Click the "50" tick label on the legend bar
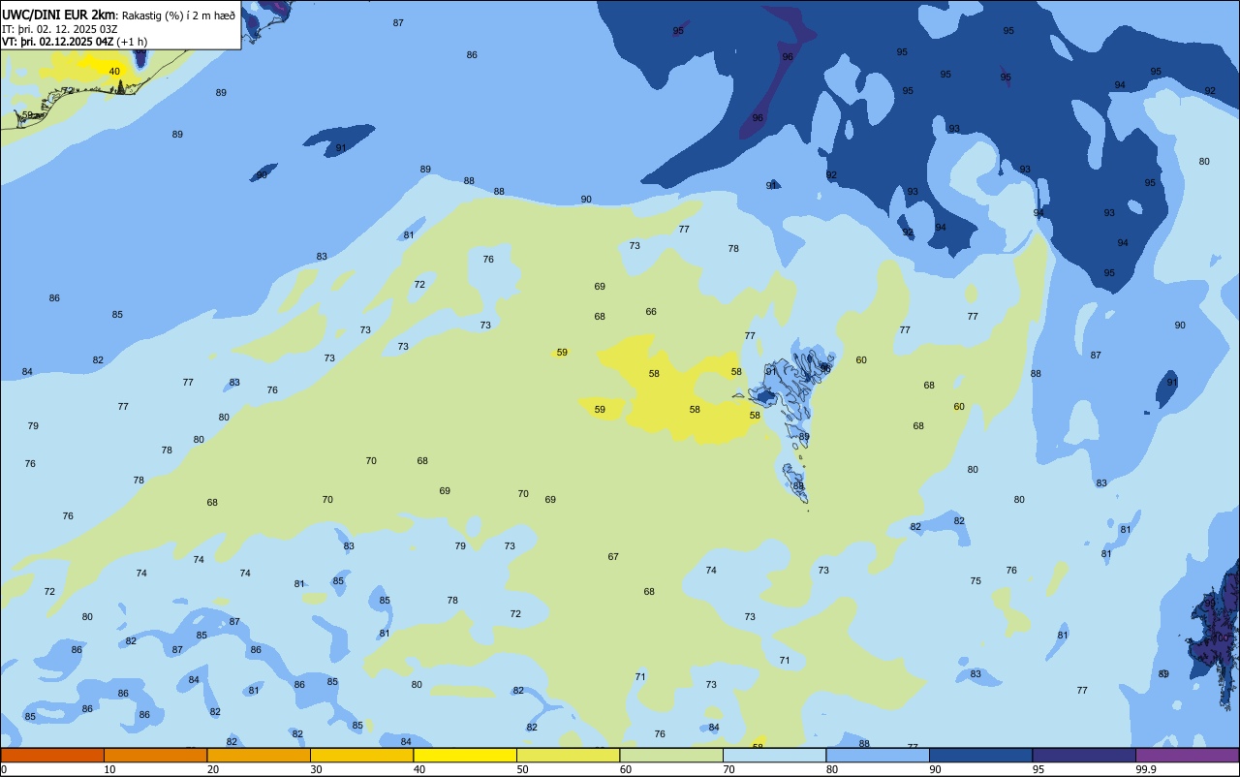This screenshot has height=777, width=1240. (523, 769)
